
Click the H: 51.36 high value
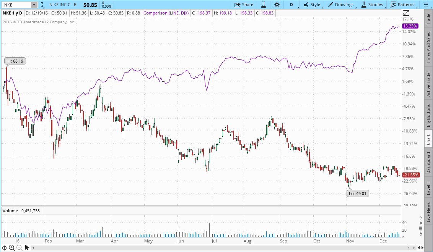78,13
